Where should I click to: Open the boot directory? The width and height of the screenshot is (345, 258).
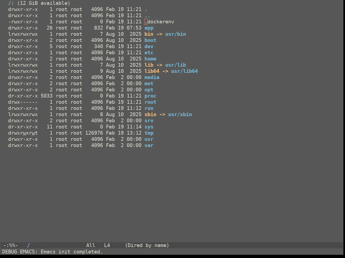pyautogui.click(x=150, y=40)
